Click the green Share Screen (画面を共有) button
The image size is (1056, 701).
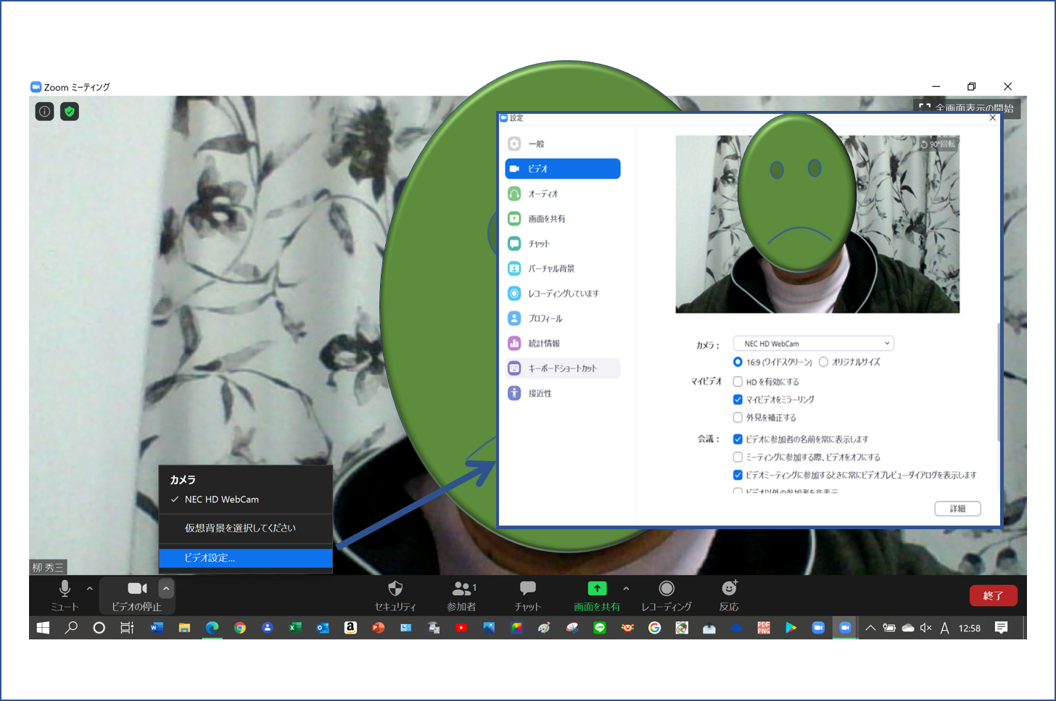(597, 595)
